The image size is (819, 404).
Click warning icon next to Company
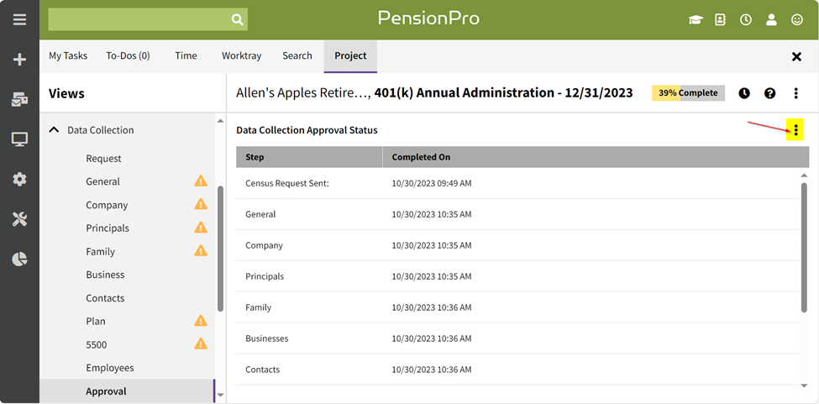[201, 205]
